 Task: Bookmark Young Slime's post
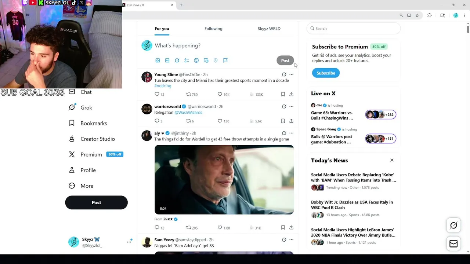283,94
